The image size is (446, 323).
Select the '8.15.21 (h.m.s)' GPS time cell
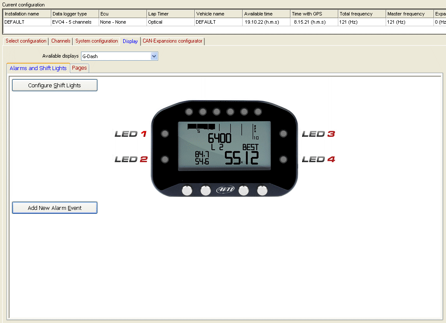314,22
